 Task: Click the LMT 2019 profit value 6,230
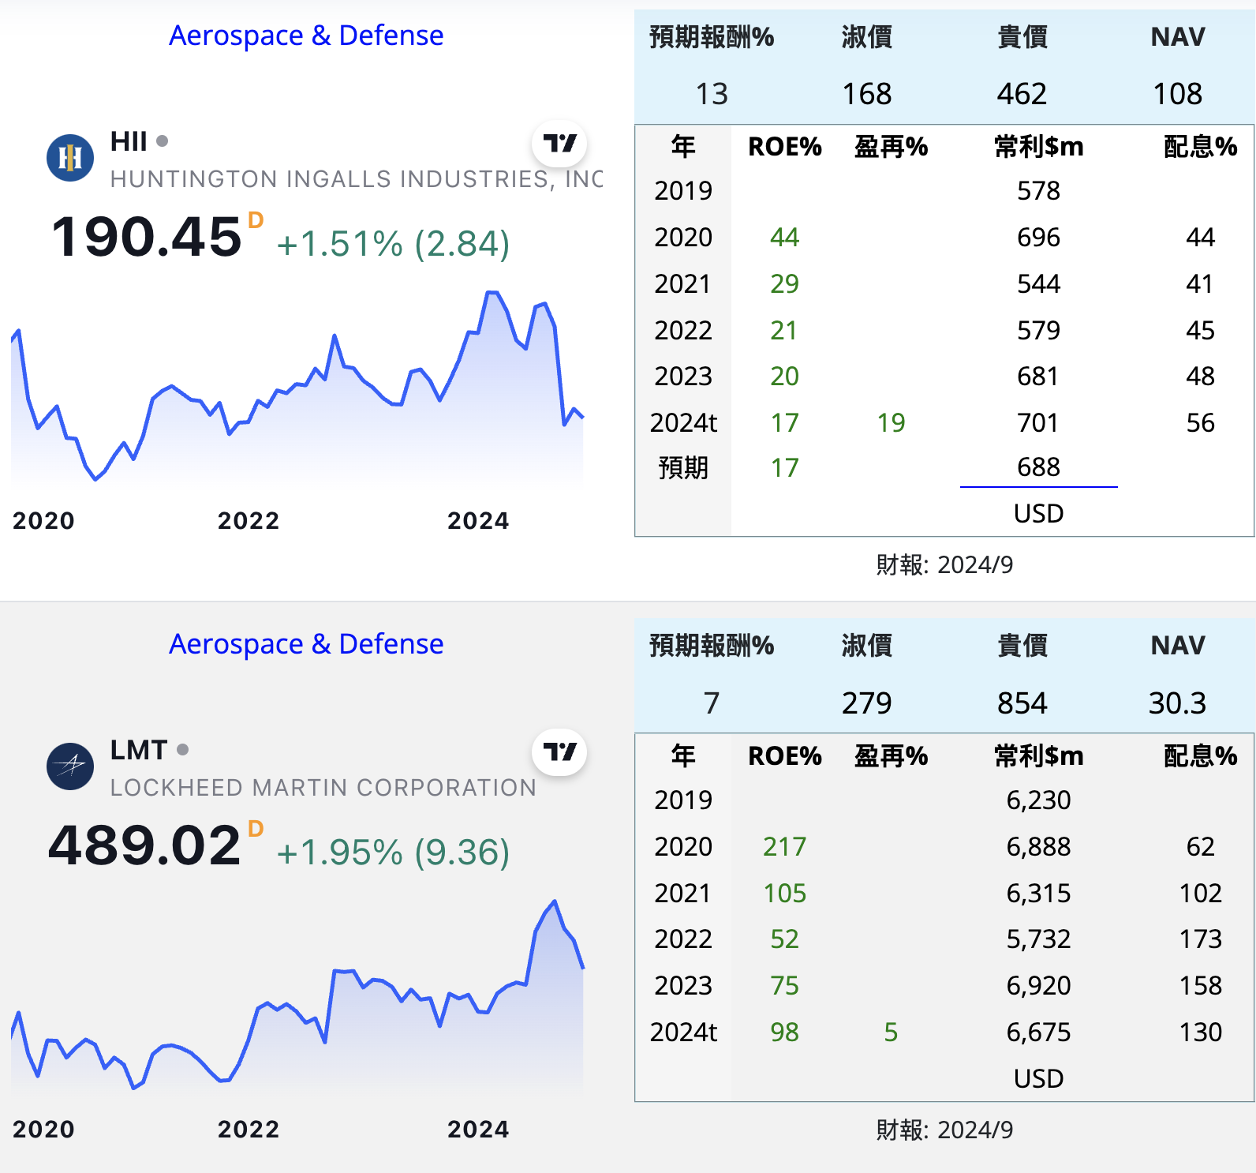click(1038, 800)
